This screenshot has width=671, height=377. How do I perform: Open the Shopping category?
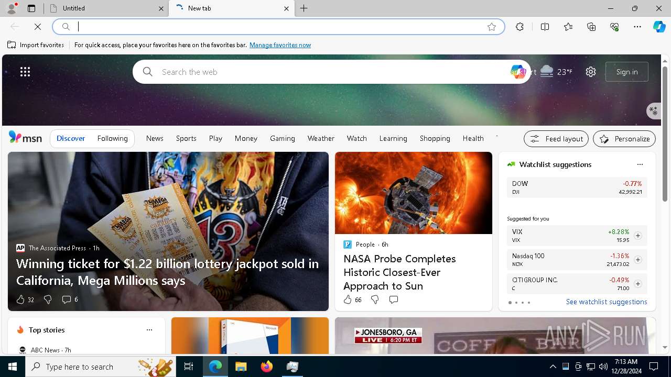[435, 138]
